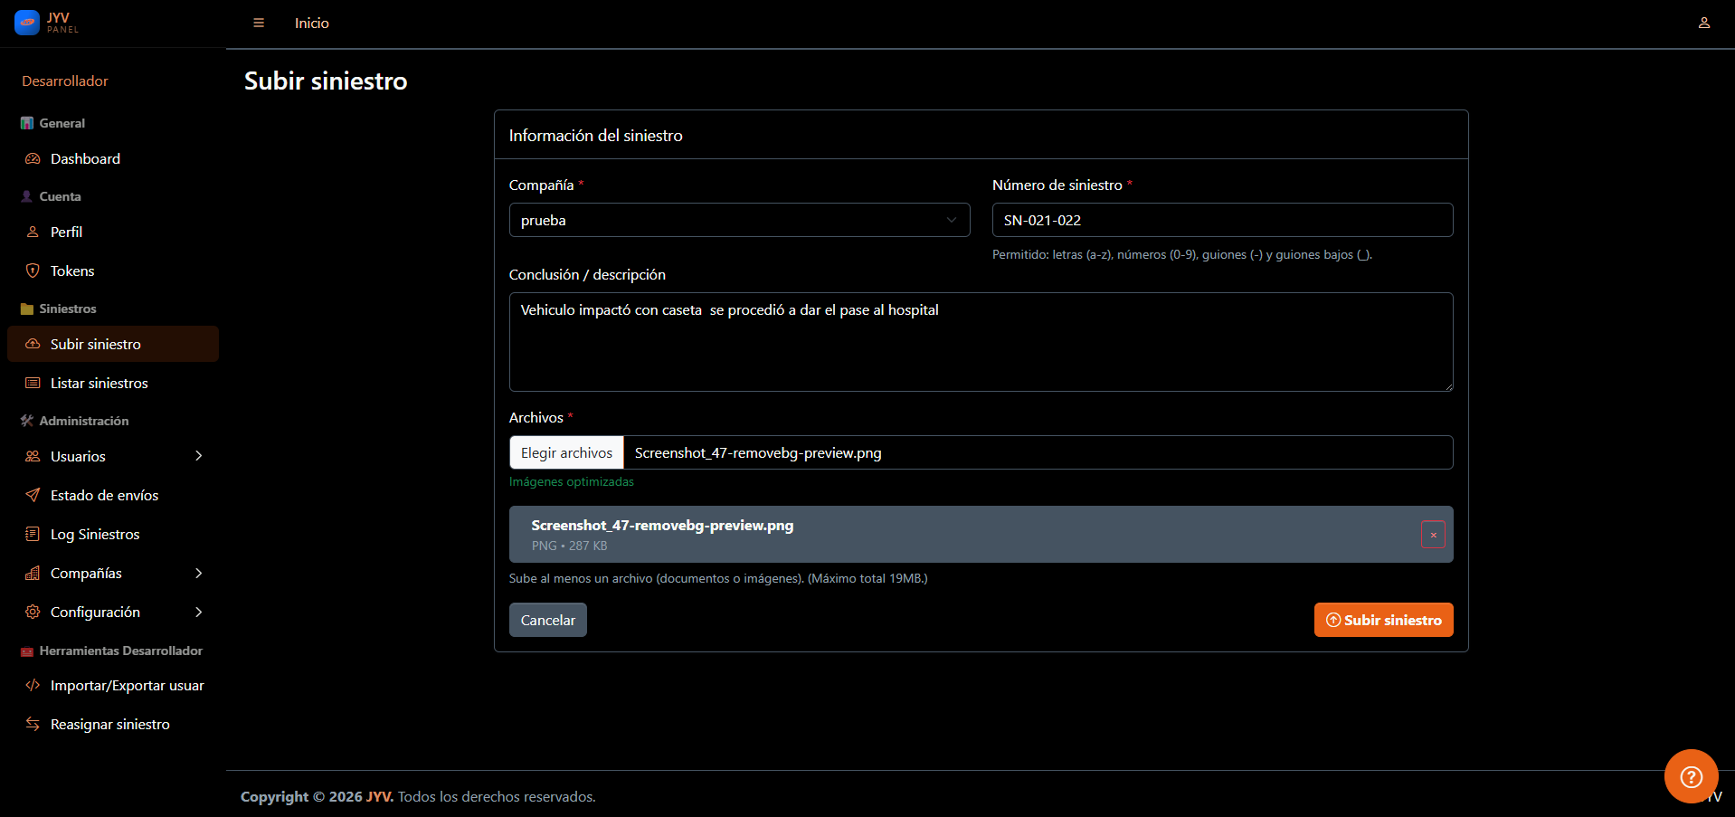Click the Estado de envíos paper-plane icon
Screen dimensions: 1735x817
pyautogui.click(x=33, y=495)
